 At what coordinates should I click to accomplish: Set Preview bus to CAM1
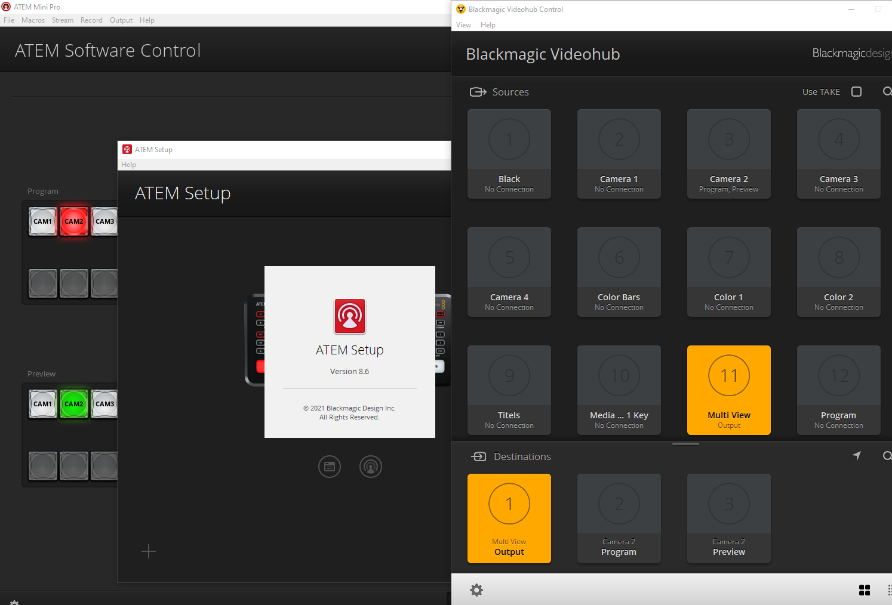43,404
